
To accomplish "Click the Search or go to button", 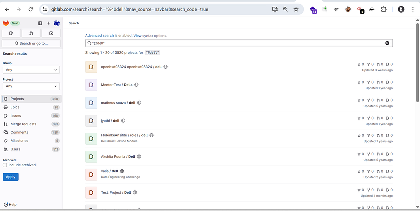I will pyautogui.click(x=31, y=43).
